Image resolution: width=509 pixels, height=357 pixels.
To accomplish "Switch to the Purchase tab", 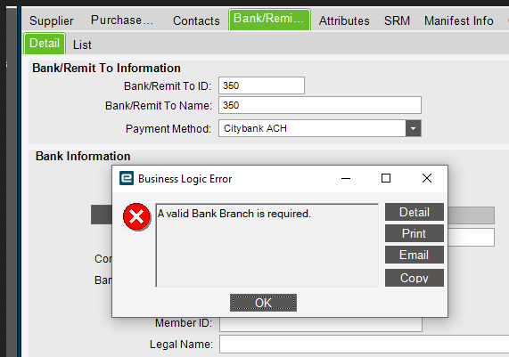I will point(122,20).
